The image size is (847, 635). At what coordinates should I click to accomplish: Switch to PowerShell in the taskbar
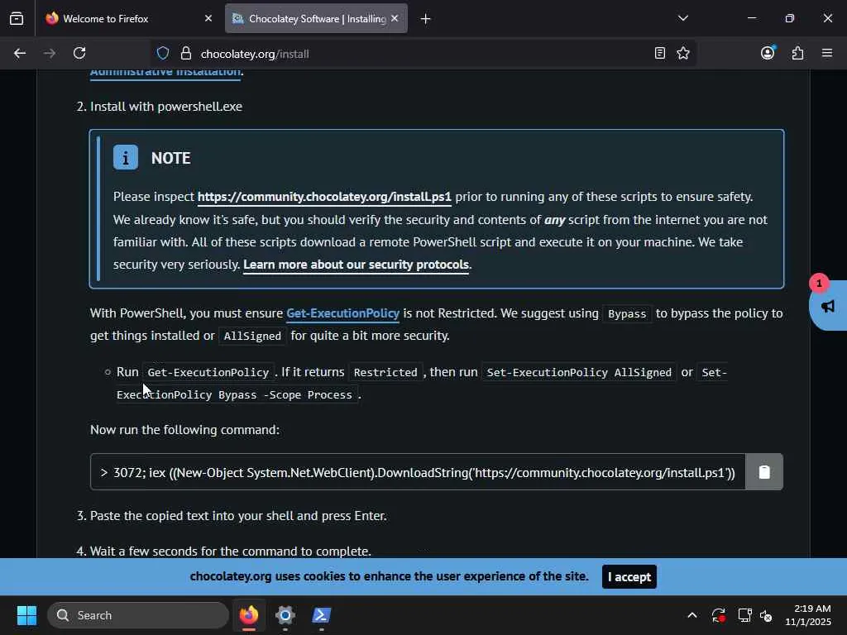322,615
